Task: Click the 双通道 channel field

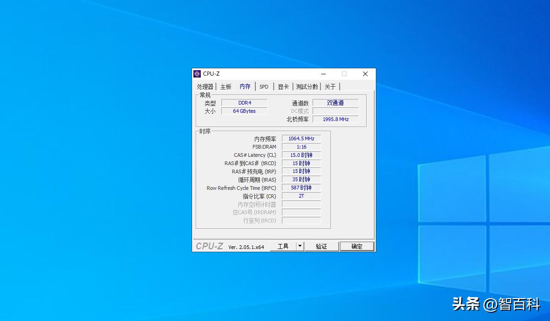Action: (335, 102)
